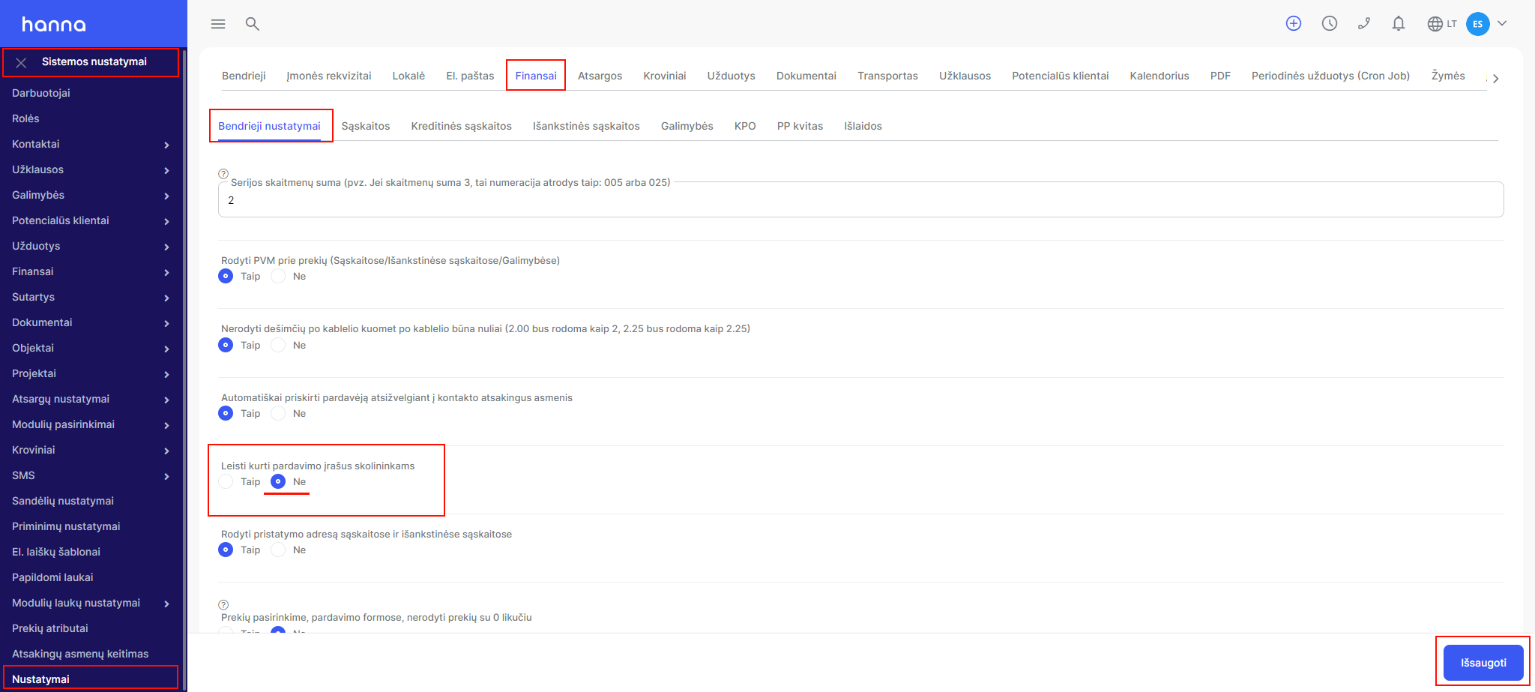Open Kreditinės sąskaitos sub-tab
Image resolution: width=1535 pixels, height=692 pixels.
(x=462, y=126)
